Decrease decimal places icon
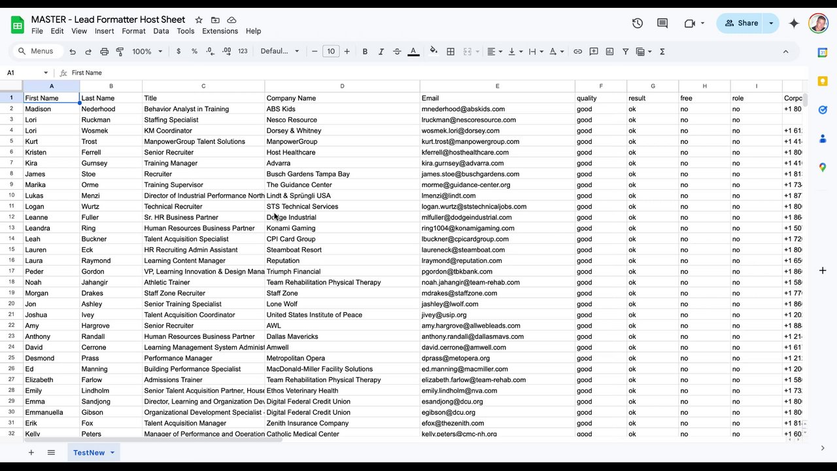The height and width of the screenshot is (471, 837). [210, 52]
